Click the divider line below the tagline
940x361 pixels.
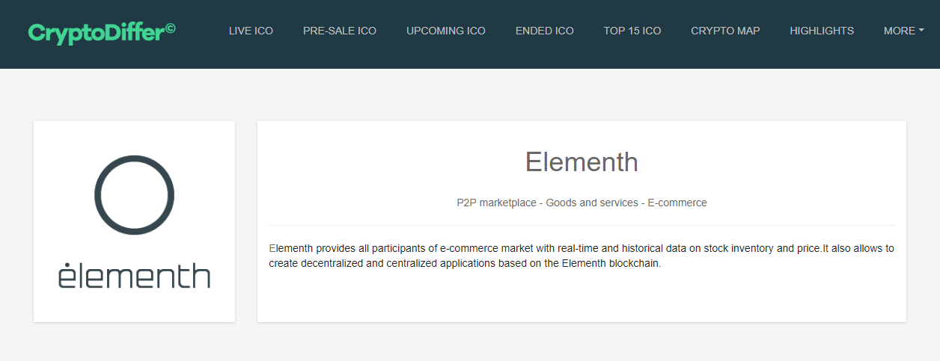582,225
